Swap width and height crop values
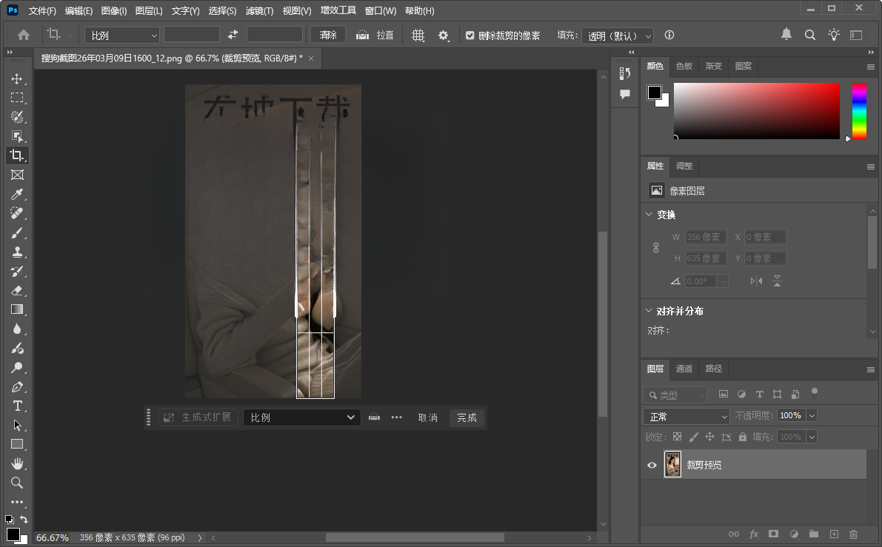 [x=233, y=35]
